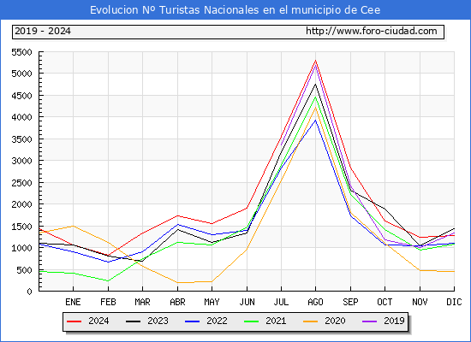Click the red 2024 data point at JUN

[x=247, y=208]
